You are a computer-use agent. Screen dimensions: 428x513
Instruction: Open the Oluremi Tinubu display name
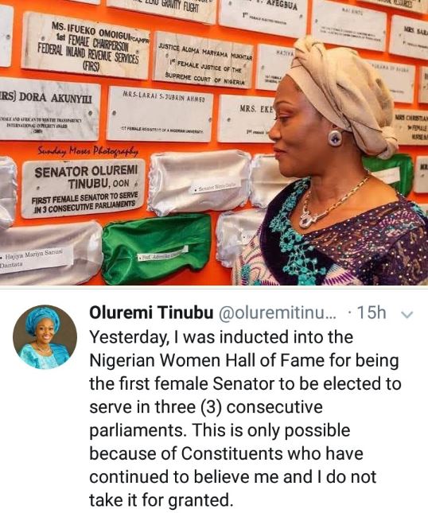pos(151,313)
